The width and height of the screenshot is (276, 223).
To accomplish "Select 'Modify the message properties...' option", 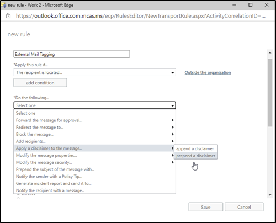I will click(95, 155).
